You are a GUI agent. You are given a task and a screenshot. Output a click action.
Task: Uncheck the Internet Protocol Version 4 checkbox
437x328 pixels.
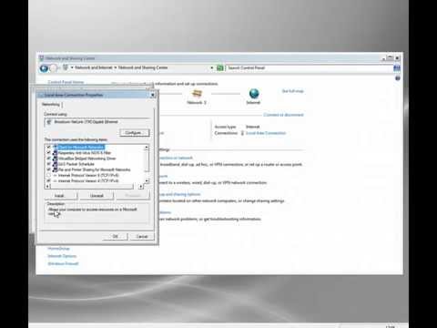click(48, 180)
